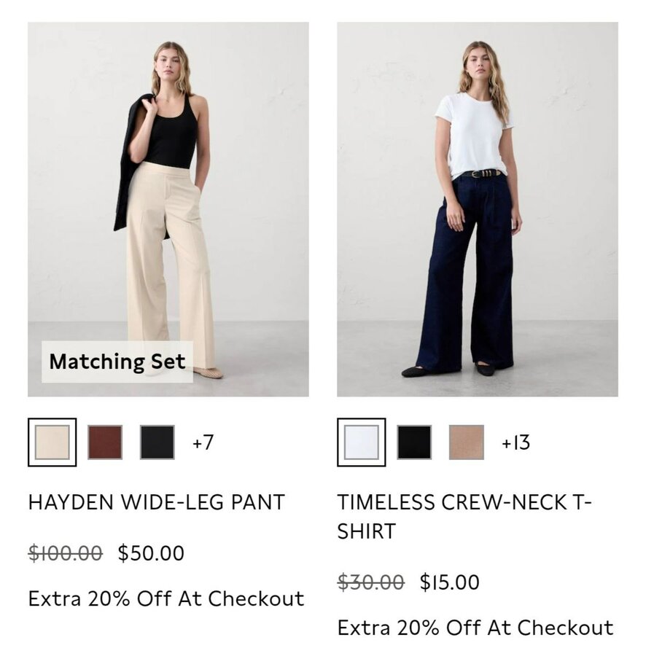Show +7 more Hayden pant colors
Viewport: 646px width, 656px height.
coord(203,442)
